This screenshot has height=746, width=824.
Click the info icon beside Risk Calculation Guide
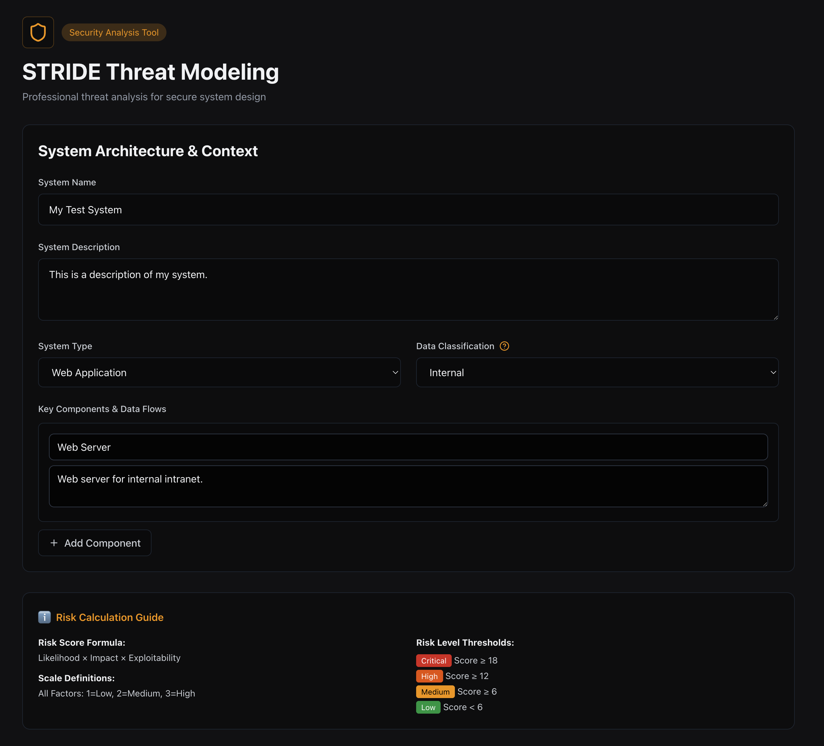(x=44, y=617)
